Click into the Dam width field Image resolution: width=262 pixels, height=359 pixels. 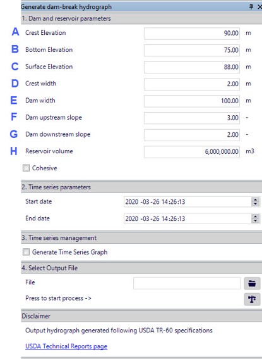tap(192, 101)
